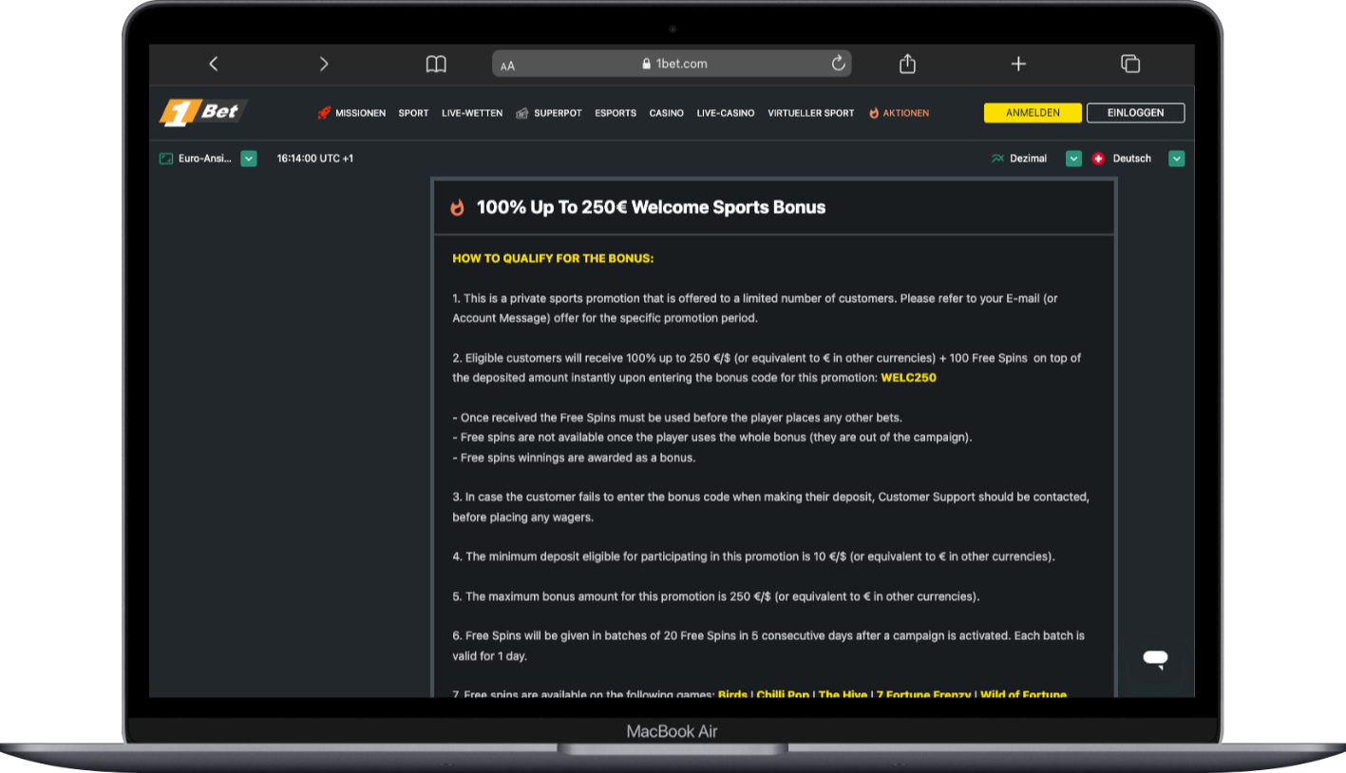Open the live chat bubble
Viewport: 1346px width, 773px height.
click(1155, 658)
